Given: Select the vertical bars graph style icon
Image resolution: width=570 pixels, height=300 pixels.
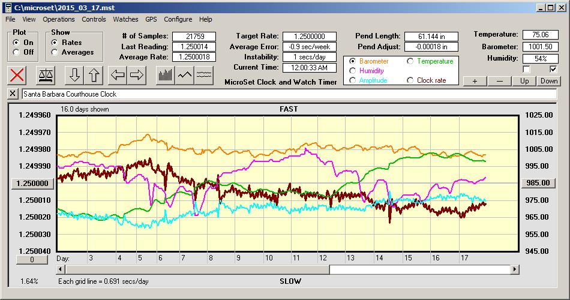Looking at the screenshot, I should [166, 75].
